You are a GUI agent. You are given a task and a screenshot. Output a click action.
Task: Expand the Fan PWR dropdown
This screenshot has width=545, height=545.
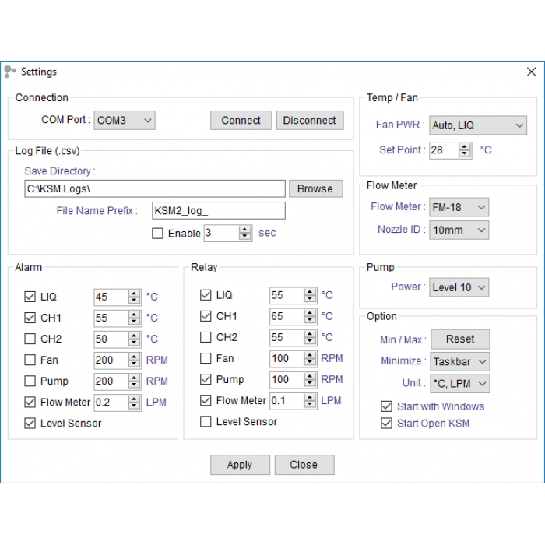[478, 125]
